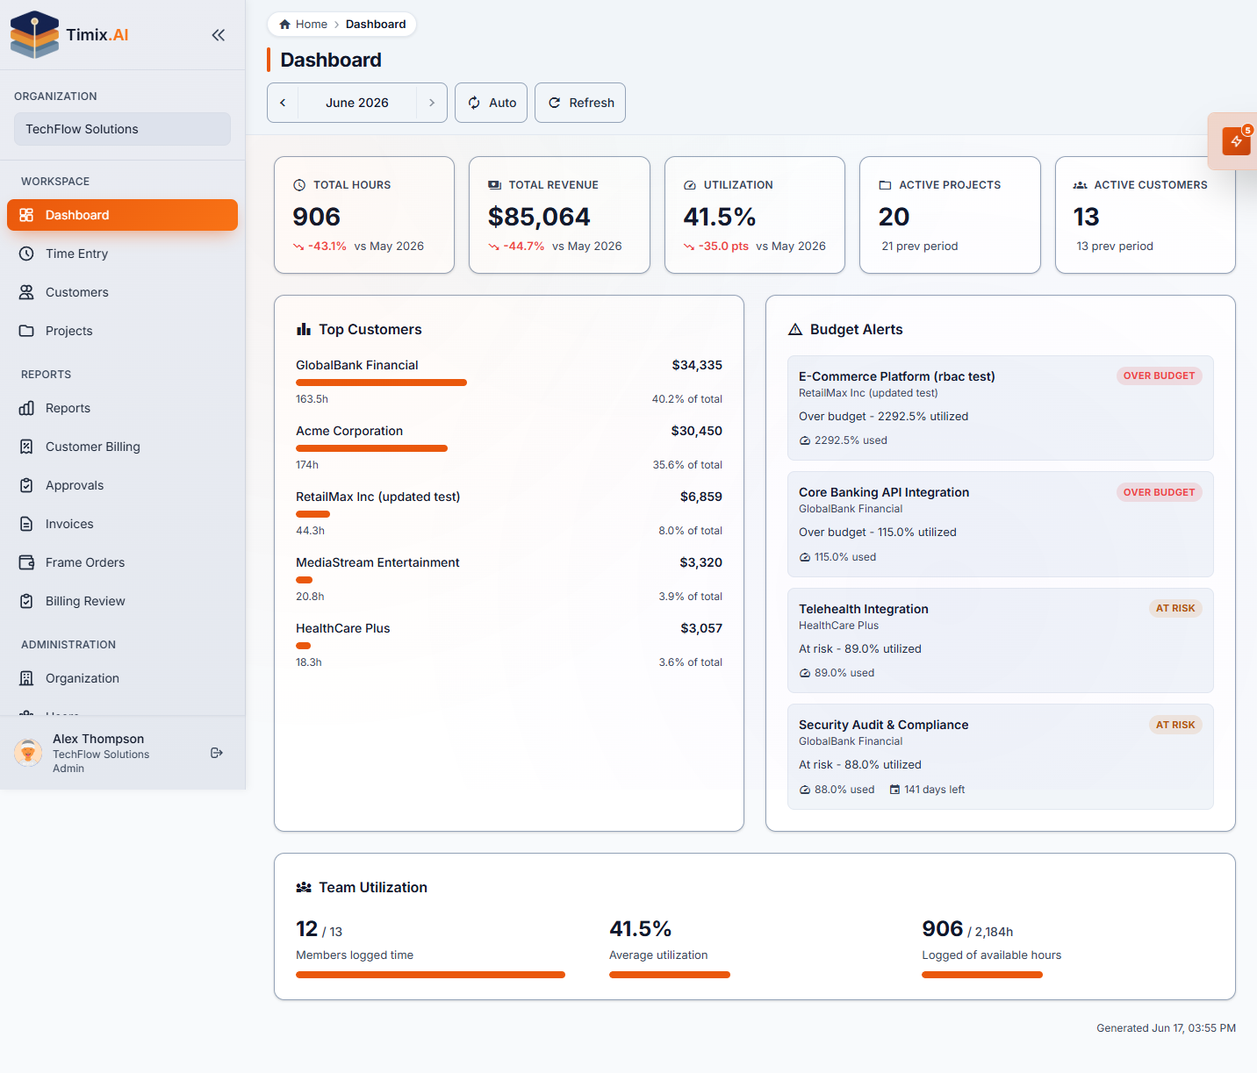Image resolution: width=1257 pixels, height=1073 pixels.
Task: Log out using the sign-out icon
Action: 217,753
